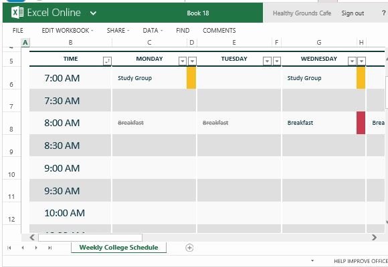Switch to the Weekly College Schedule sheet tab
Viewport: 388px width, 267px height.
point(119,248)
